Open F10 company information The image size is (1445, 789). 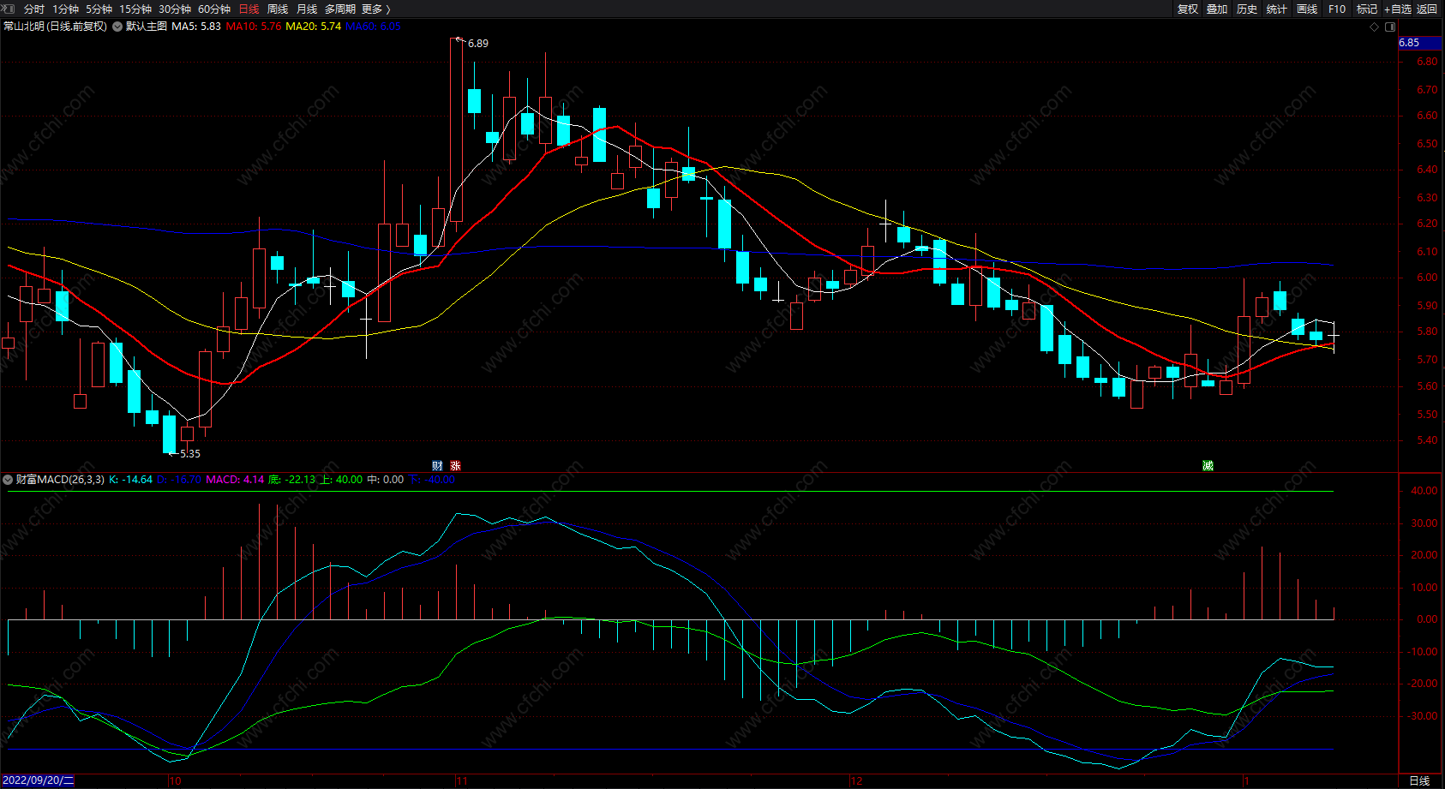pyautogui.click(x=1337, y=9)
